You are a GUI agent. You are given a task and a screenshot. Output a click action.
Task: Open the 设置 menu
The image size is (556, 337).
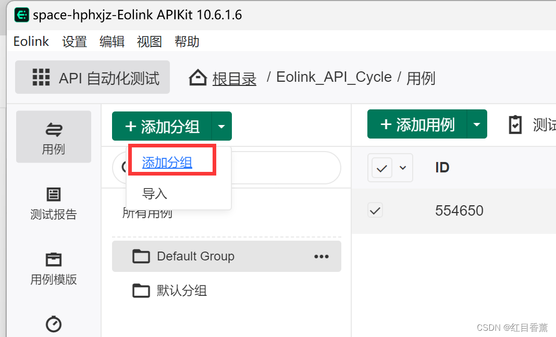pos(75,42)
